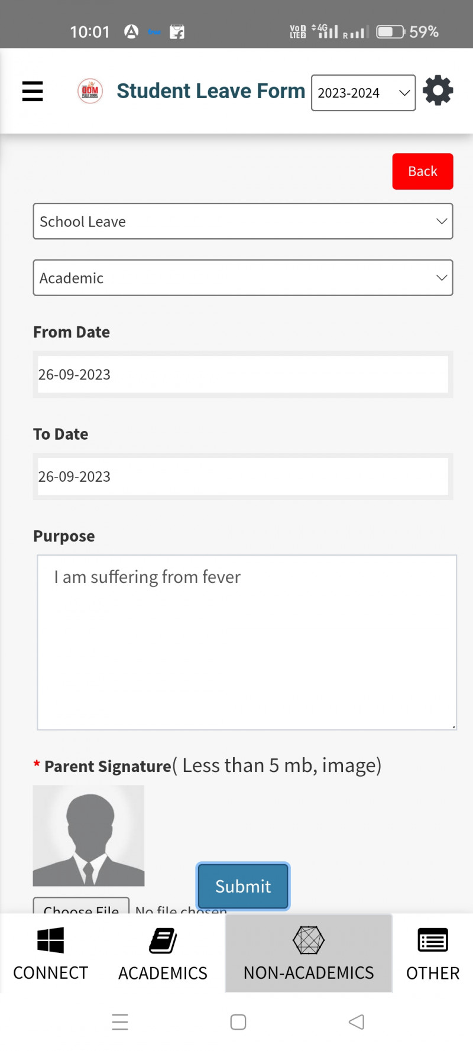
Task: Tap the ODM school logo
Action: click(90, 91)
